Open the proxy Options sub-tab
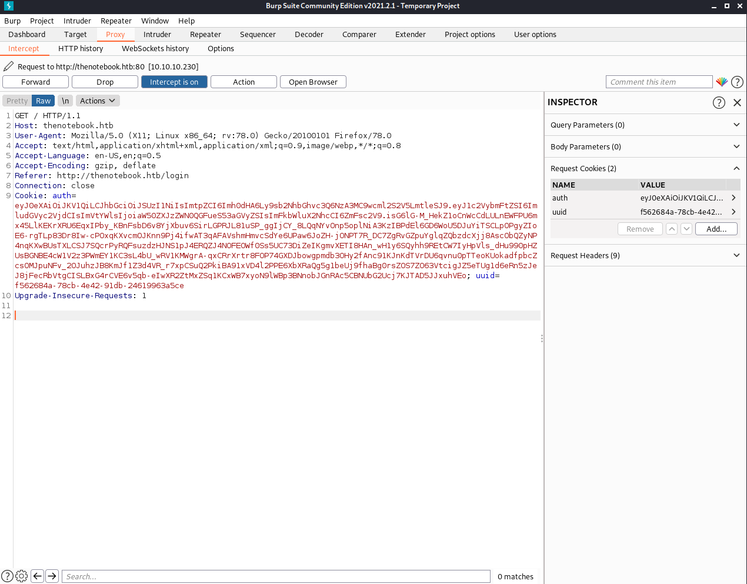The width and height of the screenshot is (747, 584). [x=221, y=49]
